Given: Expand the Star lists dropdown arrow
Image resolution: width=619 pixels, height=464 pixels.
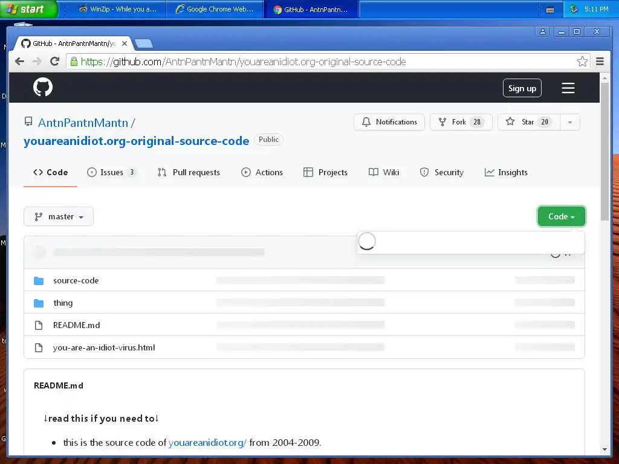Looking at the screenshot, I should click(x=569, y=122).
